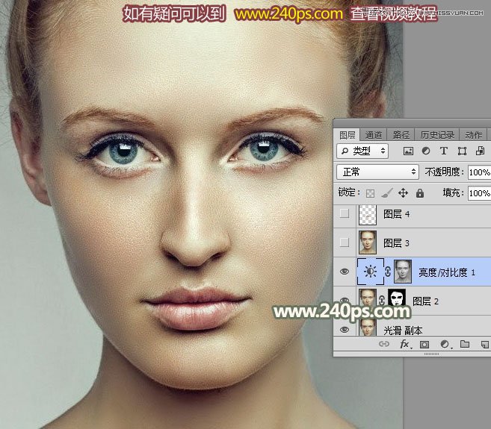Create new group folder icon

(x=464, y=345)
